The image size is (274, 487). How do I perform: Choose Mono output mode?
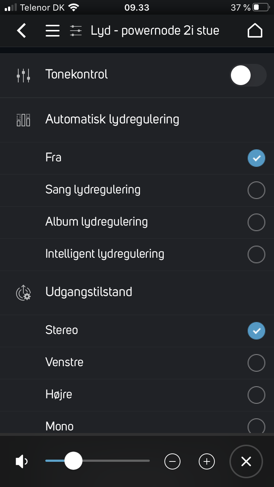pos(256,426)
